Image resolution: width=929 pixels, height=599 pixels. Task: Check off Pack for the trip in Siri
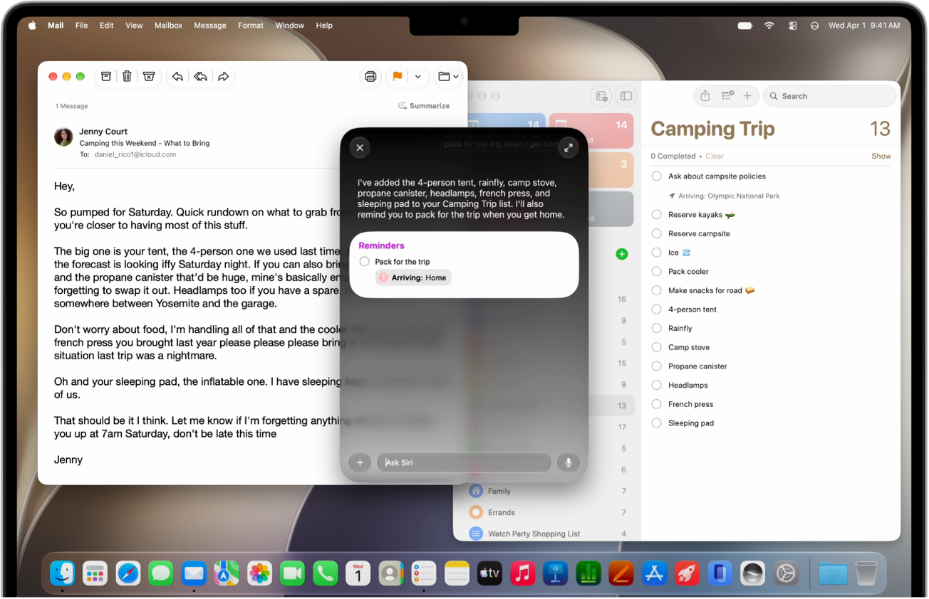point(365,262)
